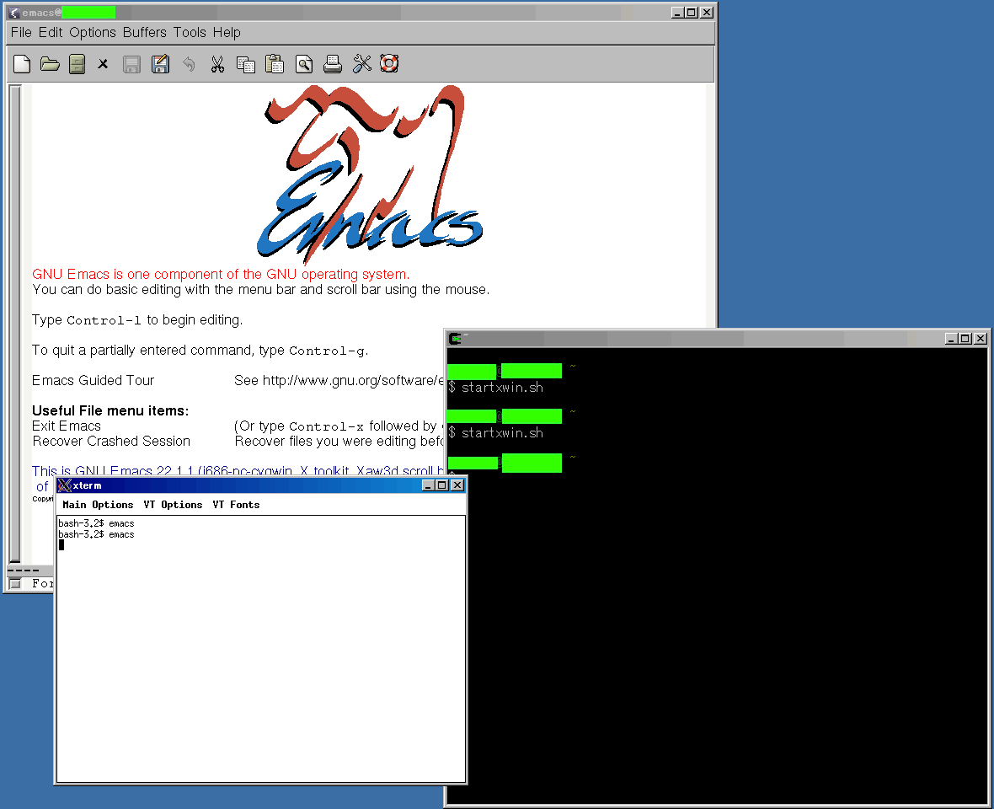Click the first 'startxwin.sh' command in terminal
This screenshot has width=994, height=809.
click(502, 388)
